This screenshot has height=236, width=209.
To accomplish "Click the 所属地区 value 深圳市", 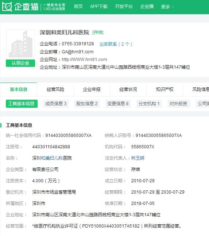I will coord(39,203).
